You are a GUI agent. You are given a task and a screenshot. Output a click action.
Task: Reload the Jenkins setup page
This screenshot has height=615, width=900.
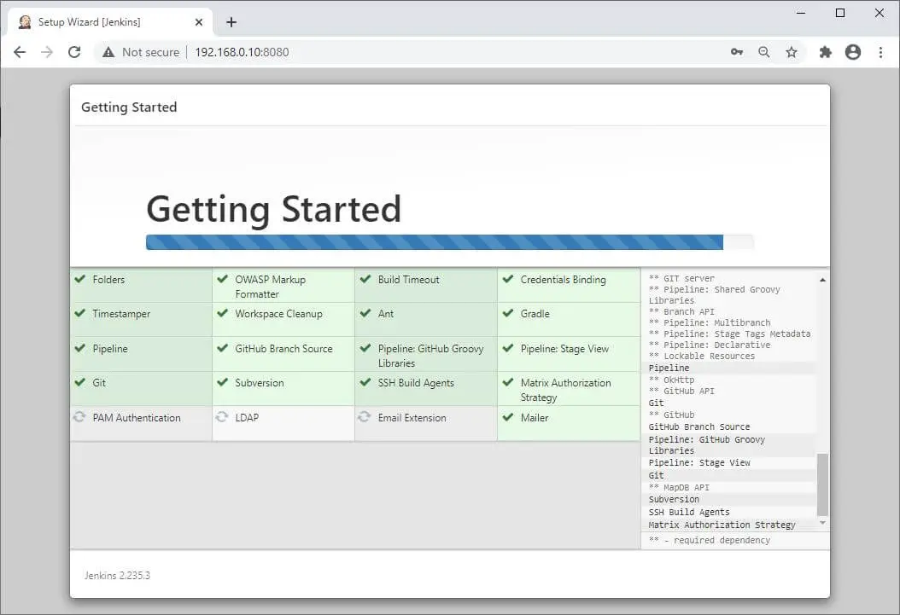(x=74, y=52)
